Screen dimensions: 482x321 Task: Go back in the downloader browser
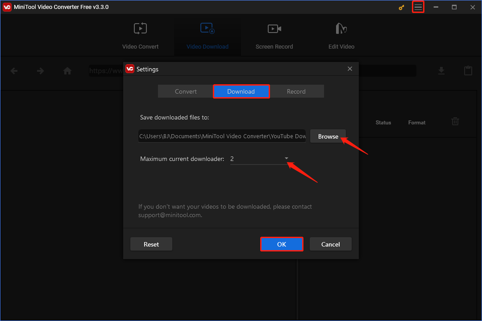tap(14, 71)
